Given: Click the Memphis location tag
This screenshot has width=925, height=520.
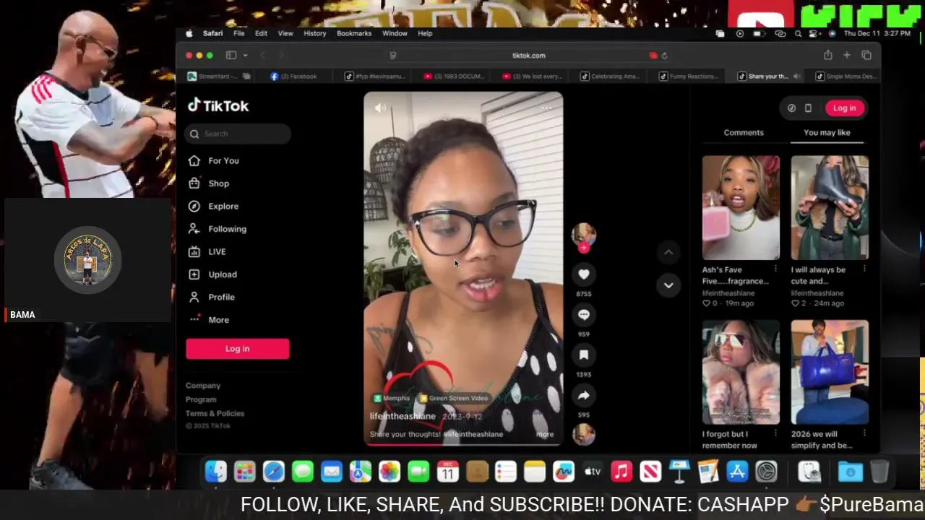Looking at the screenshot, I should click(x=392, y=398).
